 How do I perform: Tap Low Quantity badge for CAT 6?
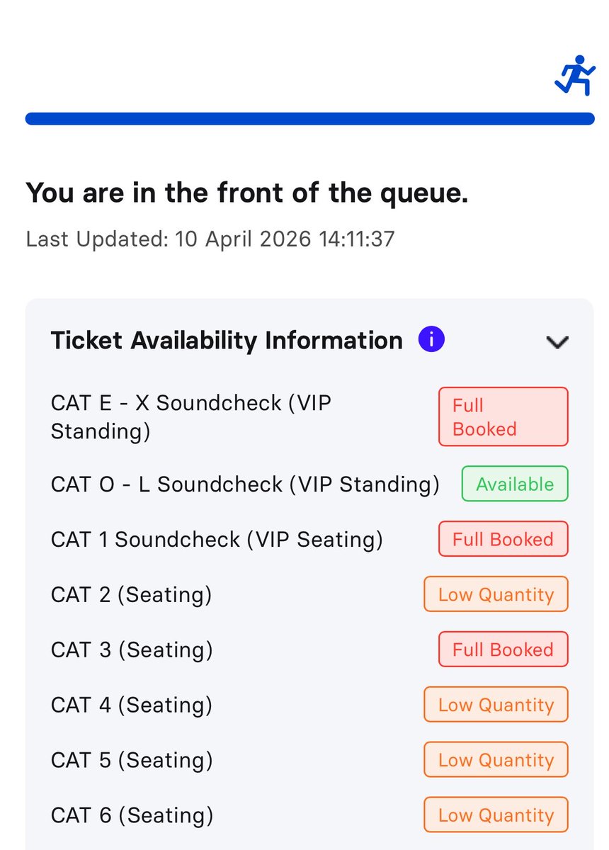496,815
